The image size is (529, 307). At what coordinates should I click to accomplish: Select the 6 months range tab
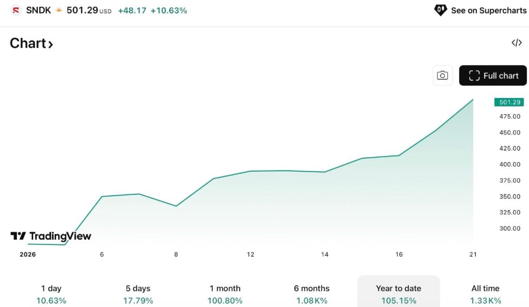point(312,294)
